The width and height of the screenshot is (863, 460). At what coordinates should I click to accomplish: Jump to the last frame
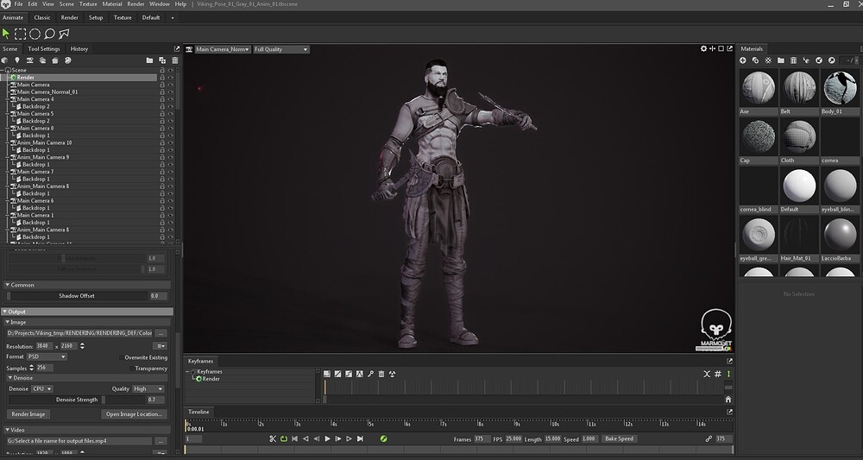pyautogui.click(x=360, y=439)
